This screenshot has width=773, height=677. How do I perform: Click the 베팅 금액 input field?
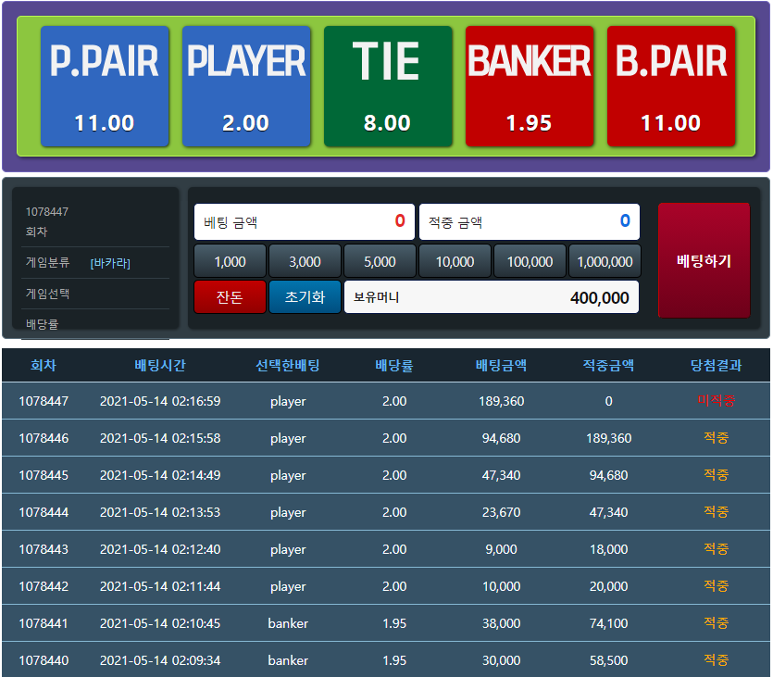coord(305,222)
